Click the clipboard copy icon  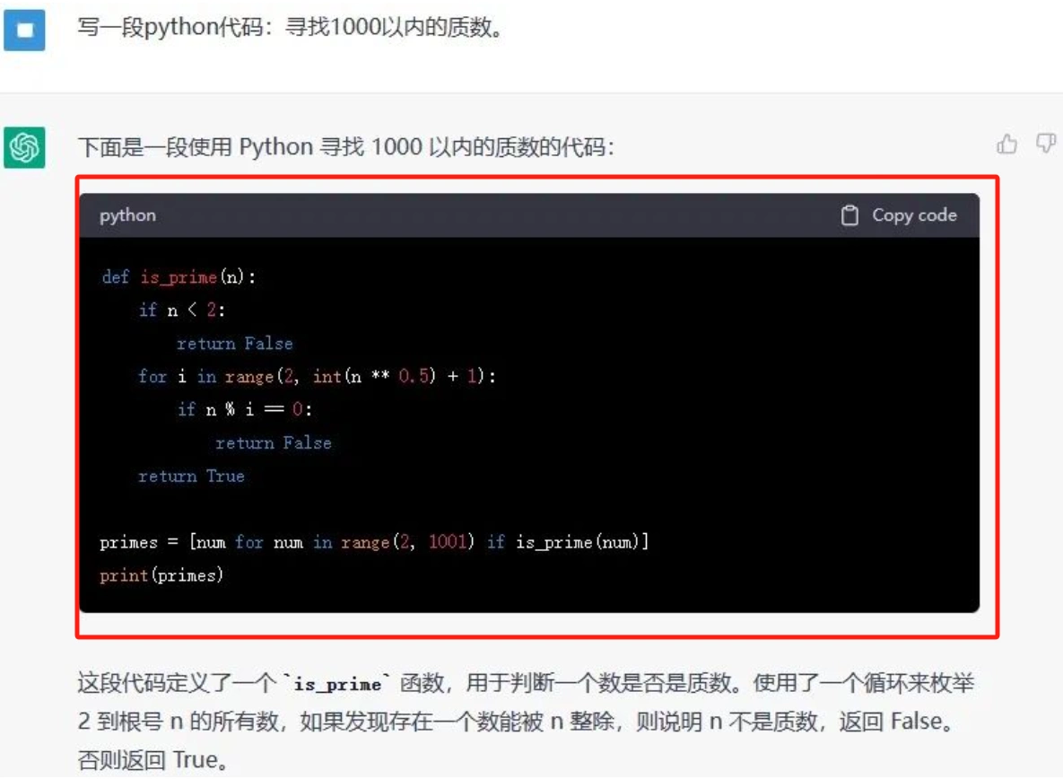click(850, 214)
